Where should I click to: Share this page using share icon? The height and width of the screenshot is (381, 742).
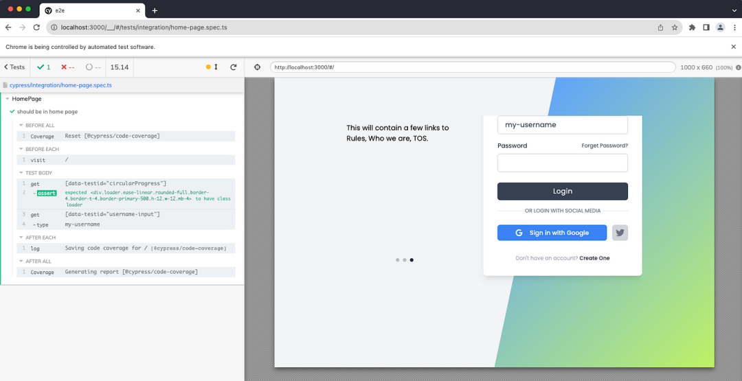[x=661, y=27]
